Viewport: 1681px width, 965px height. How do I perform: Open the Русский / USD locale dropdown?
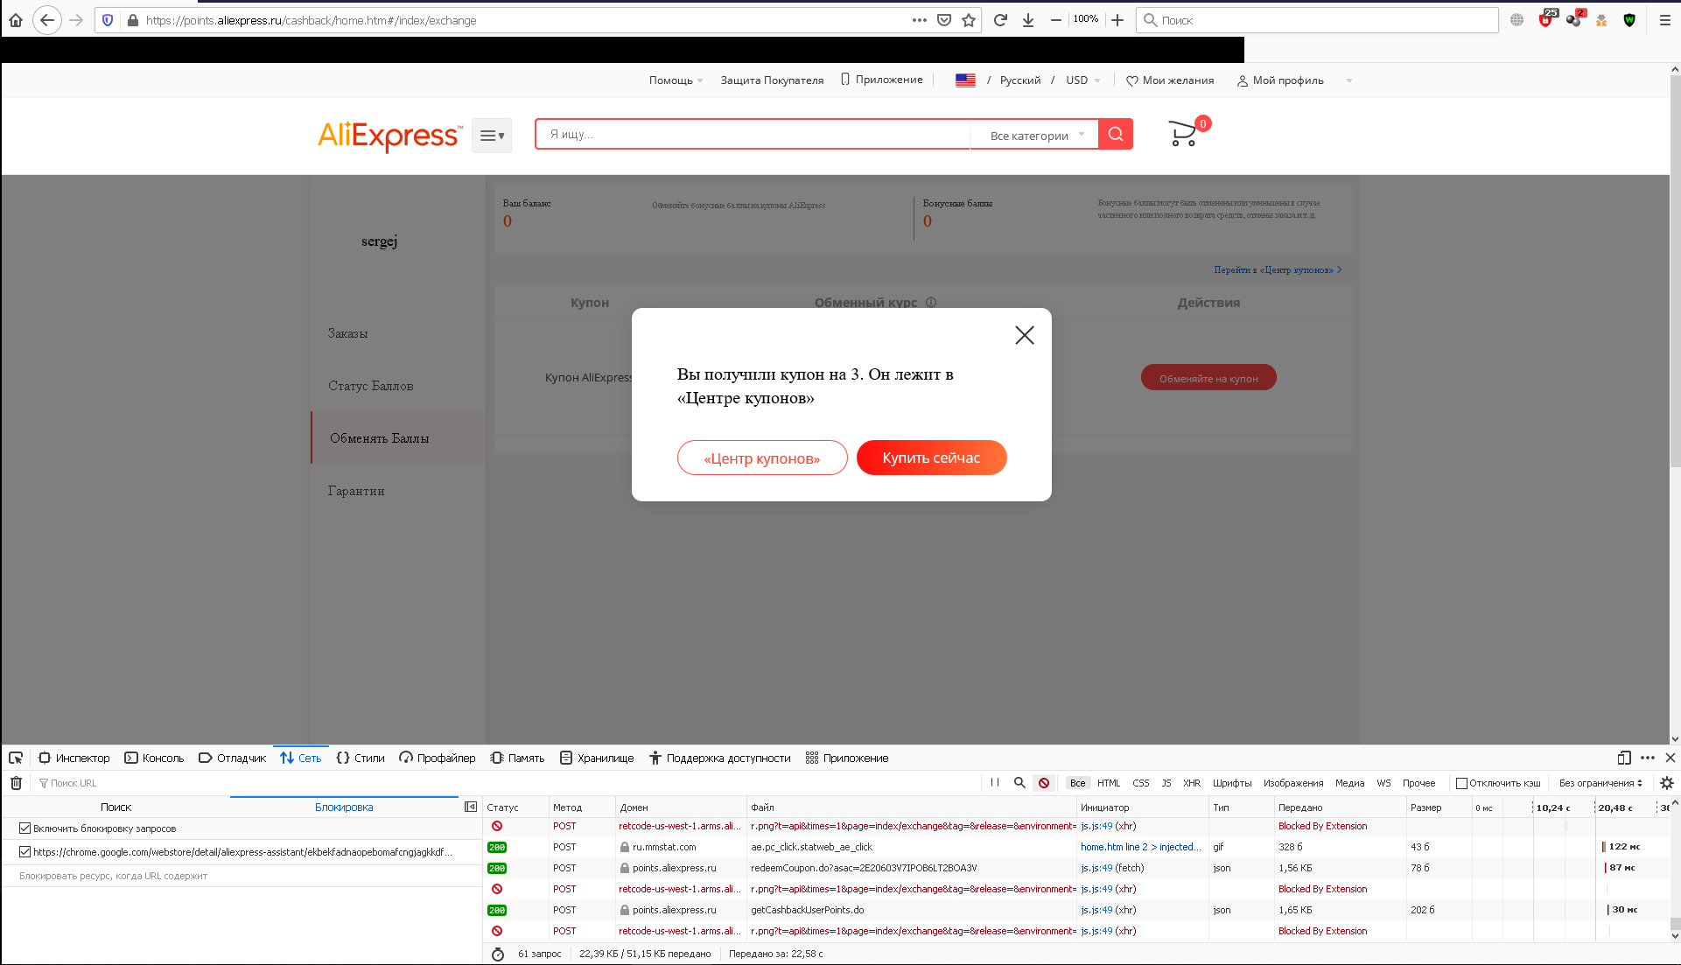(1028, 80)
